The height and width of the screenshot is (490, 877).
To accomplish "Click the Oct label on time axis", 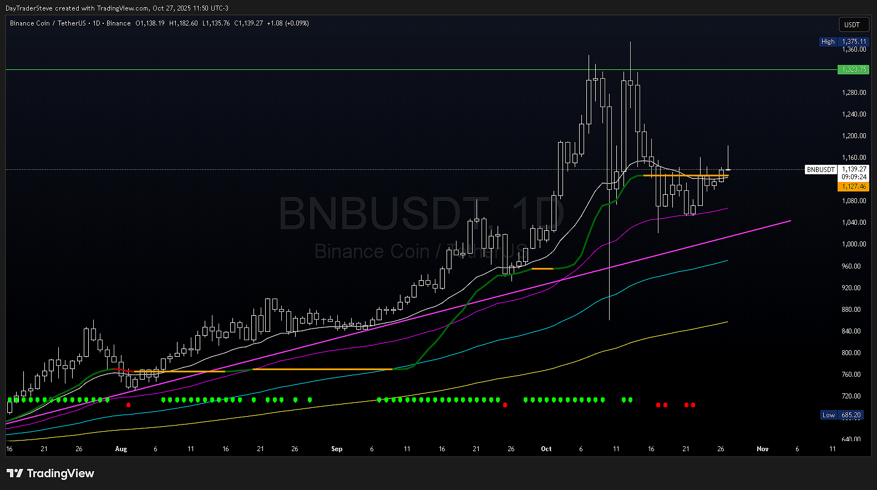I will coord(546,449).
